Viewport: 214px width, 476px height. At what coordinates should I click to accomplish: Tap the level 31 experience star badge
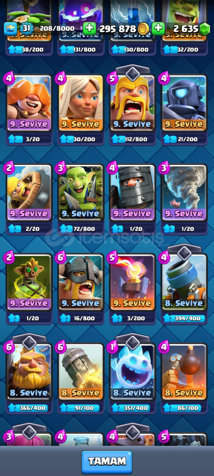(x=27, y=29)
